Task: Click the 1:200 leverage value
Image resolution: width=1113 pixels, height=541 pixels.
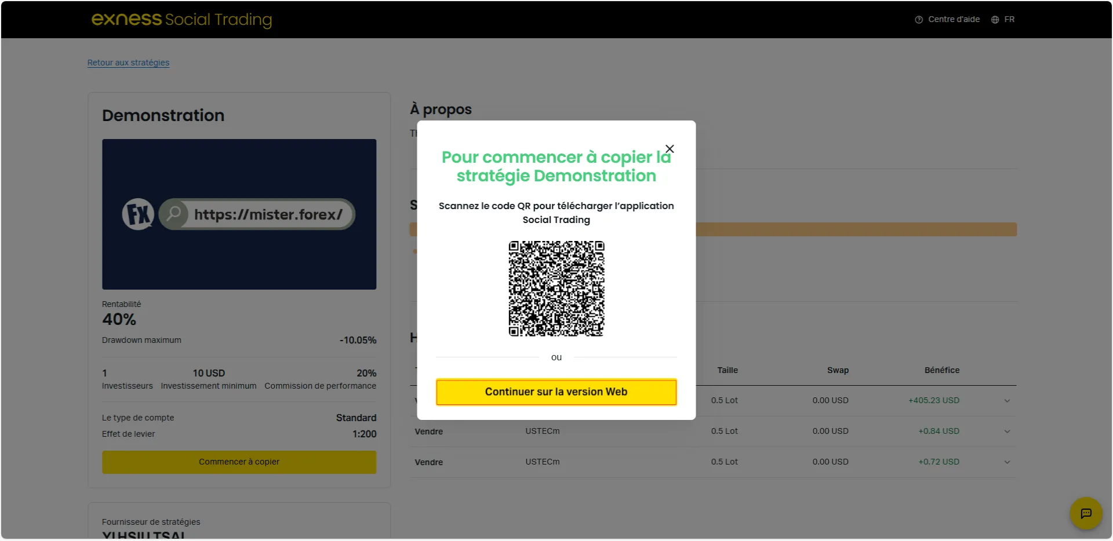Action: pyautogui.click(x=364, y=434)
